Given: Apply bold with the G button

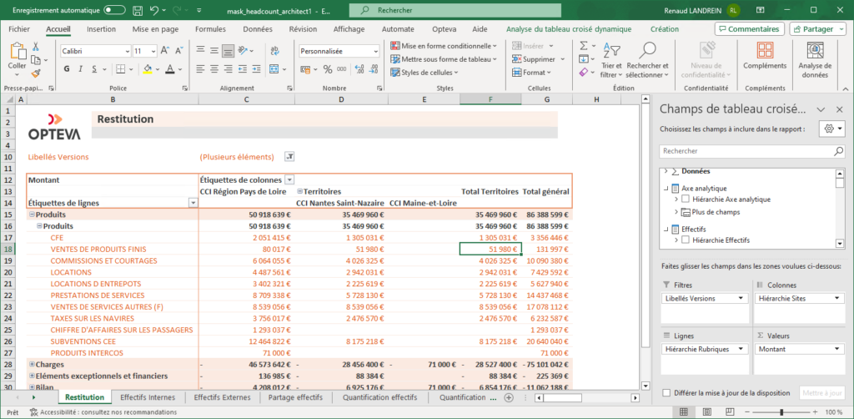Looking at the screenshot, I should click(x=66, y=70).
